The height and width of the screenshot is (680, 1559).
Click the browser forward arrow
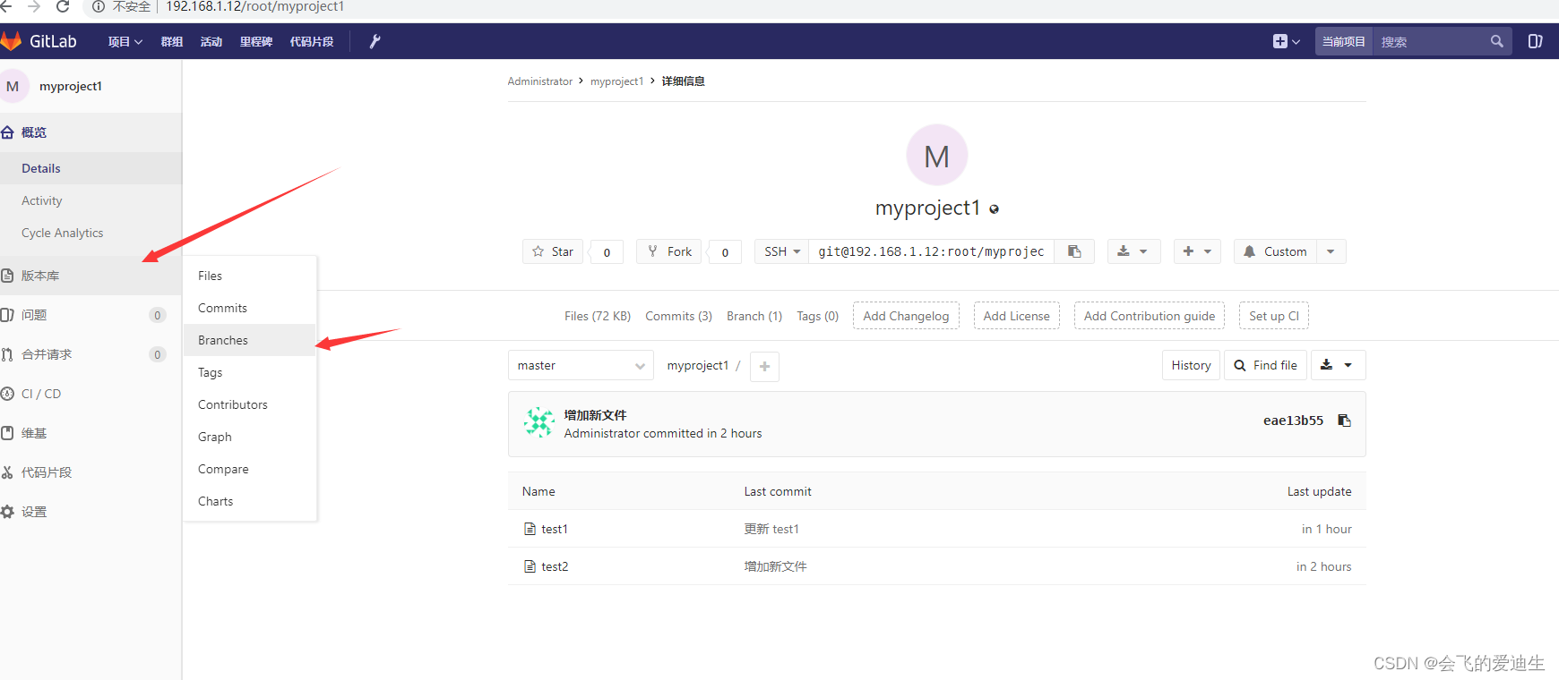tap(34, 6)
